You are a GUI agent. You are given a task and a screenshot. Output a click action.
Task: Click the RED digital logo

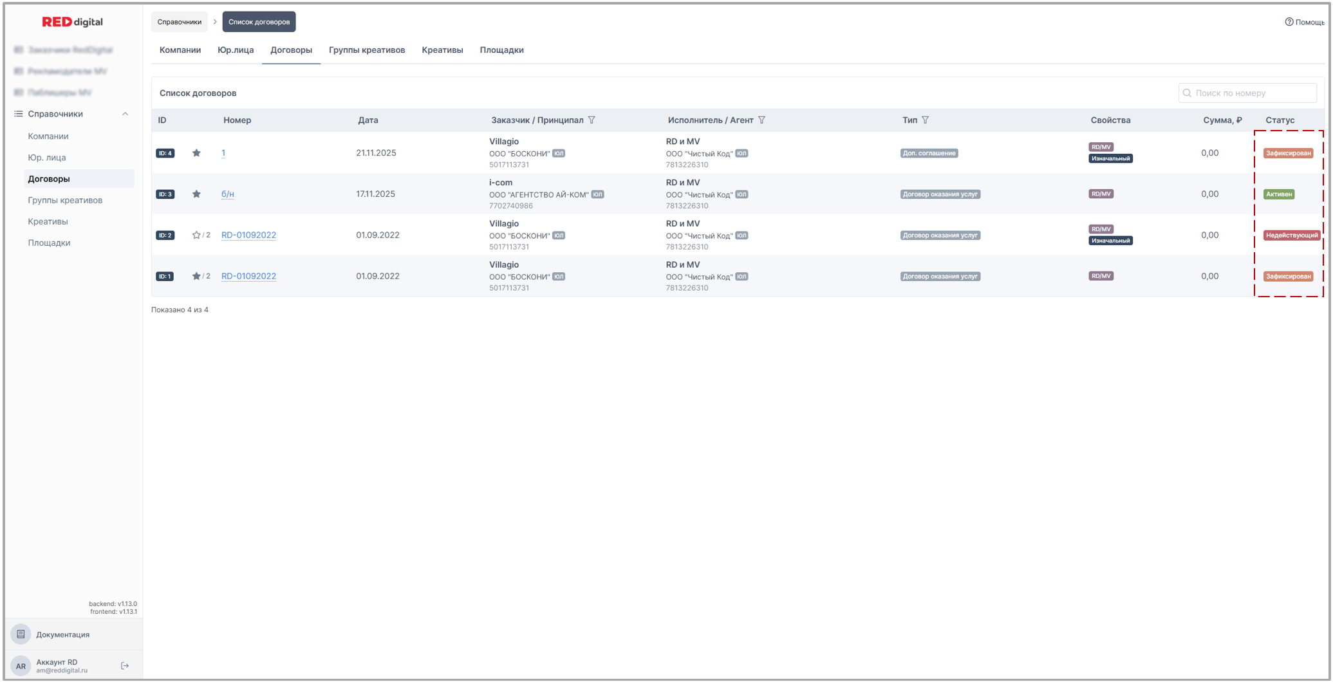72,22
